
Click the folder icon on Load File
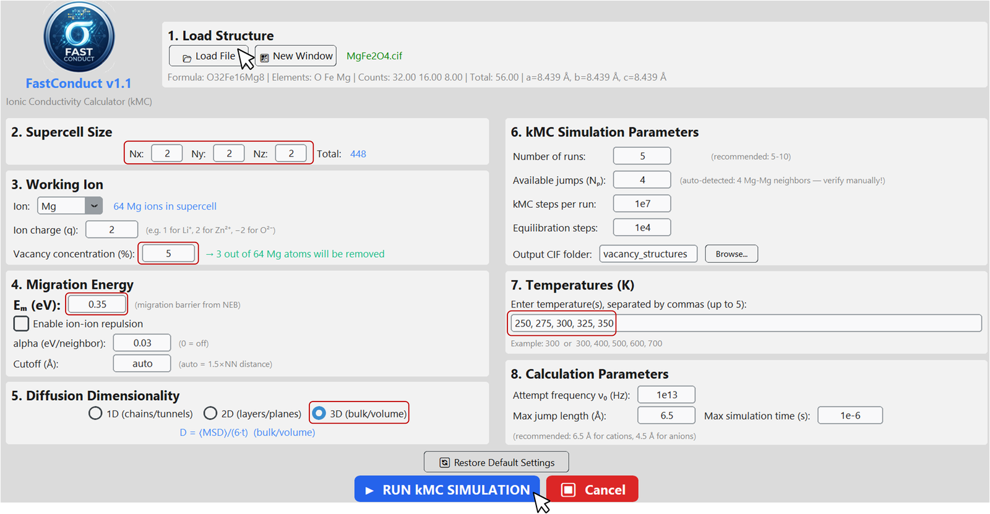pyautogui.click(x=187, y=58)
